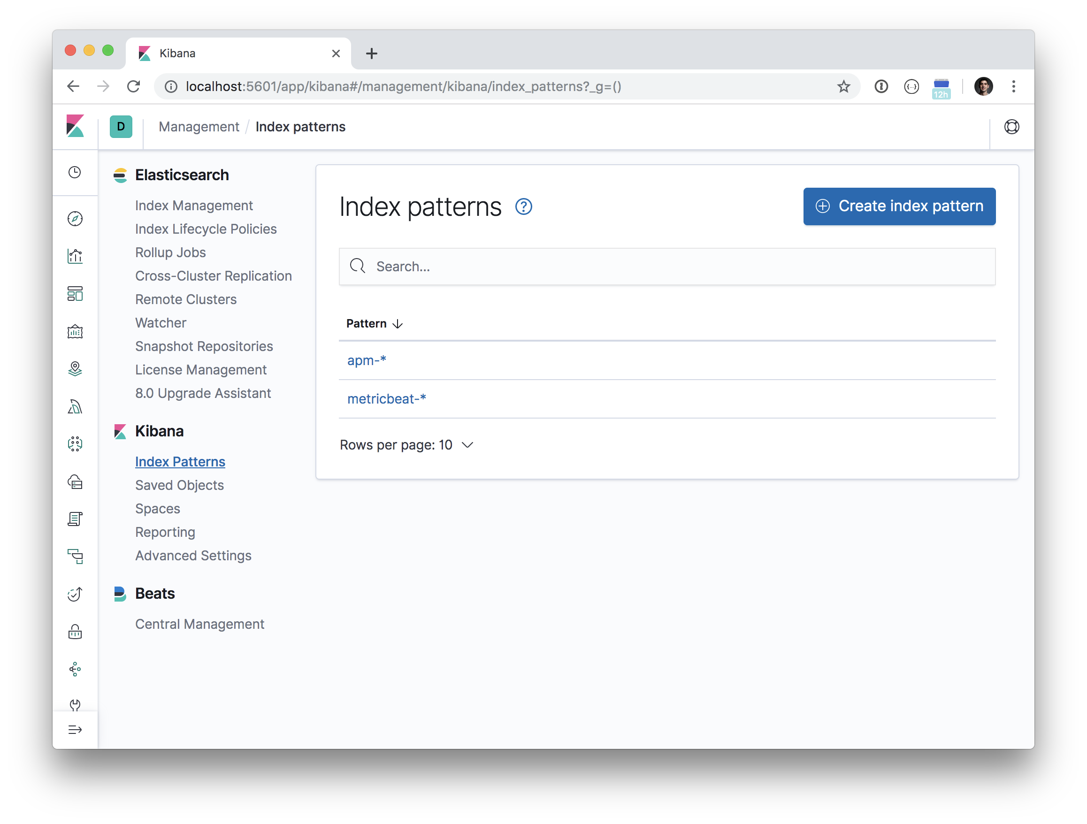This screenshot has height=824, width=1087.
Task: Open Maps from the left sidebar
Action: click(x=75, y=369)
